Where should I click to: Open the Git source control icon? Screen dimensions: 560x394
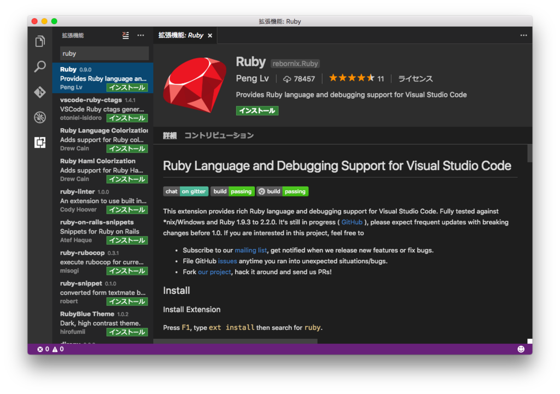(x=40, y=92)
